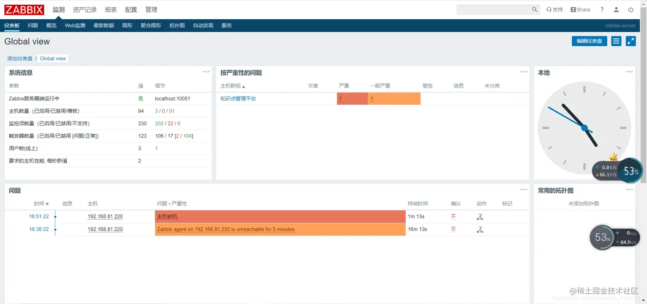Switch to the 聚合图形 submenu tab
This screenshot has width=647, height=304.
[x=151, y=26]
